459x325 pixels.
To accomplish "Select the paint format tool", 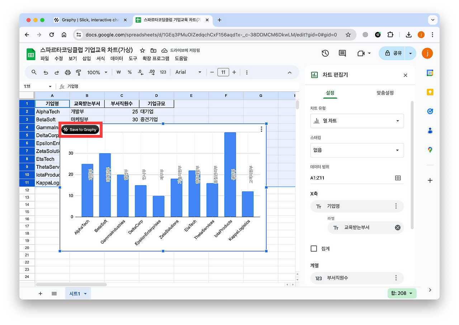I will (x=79, y=72).
